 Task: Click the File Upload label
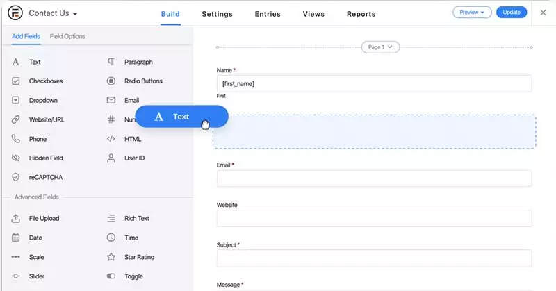point(44,218)
